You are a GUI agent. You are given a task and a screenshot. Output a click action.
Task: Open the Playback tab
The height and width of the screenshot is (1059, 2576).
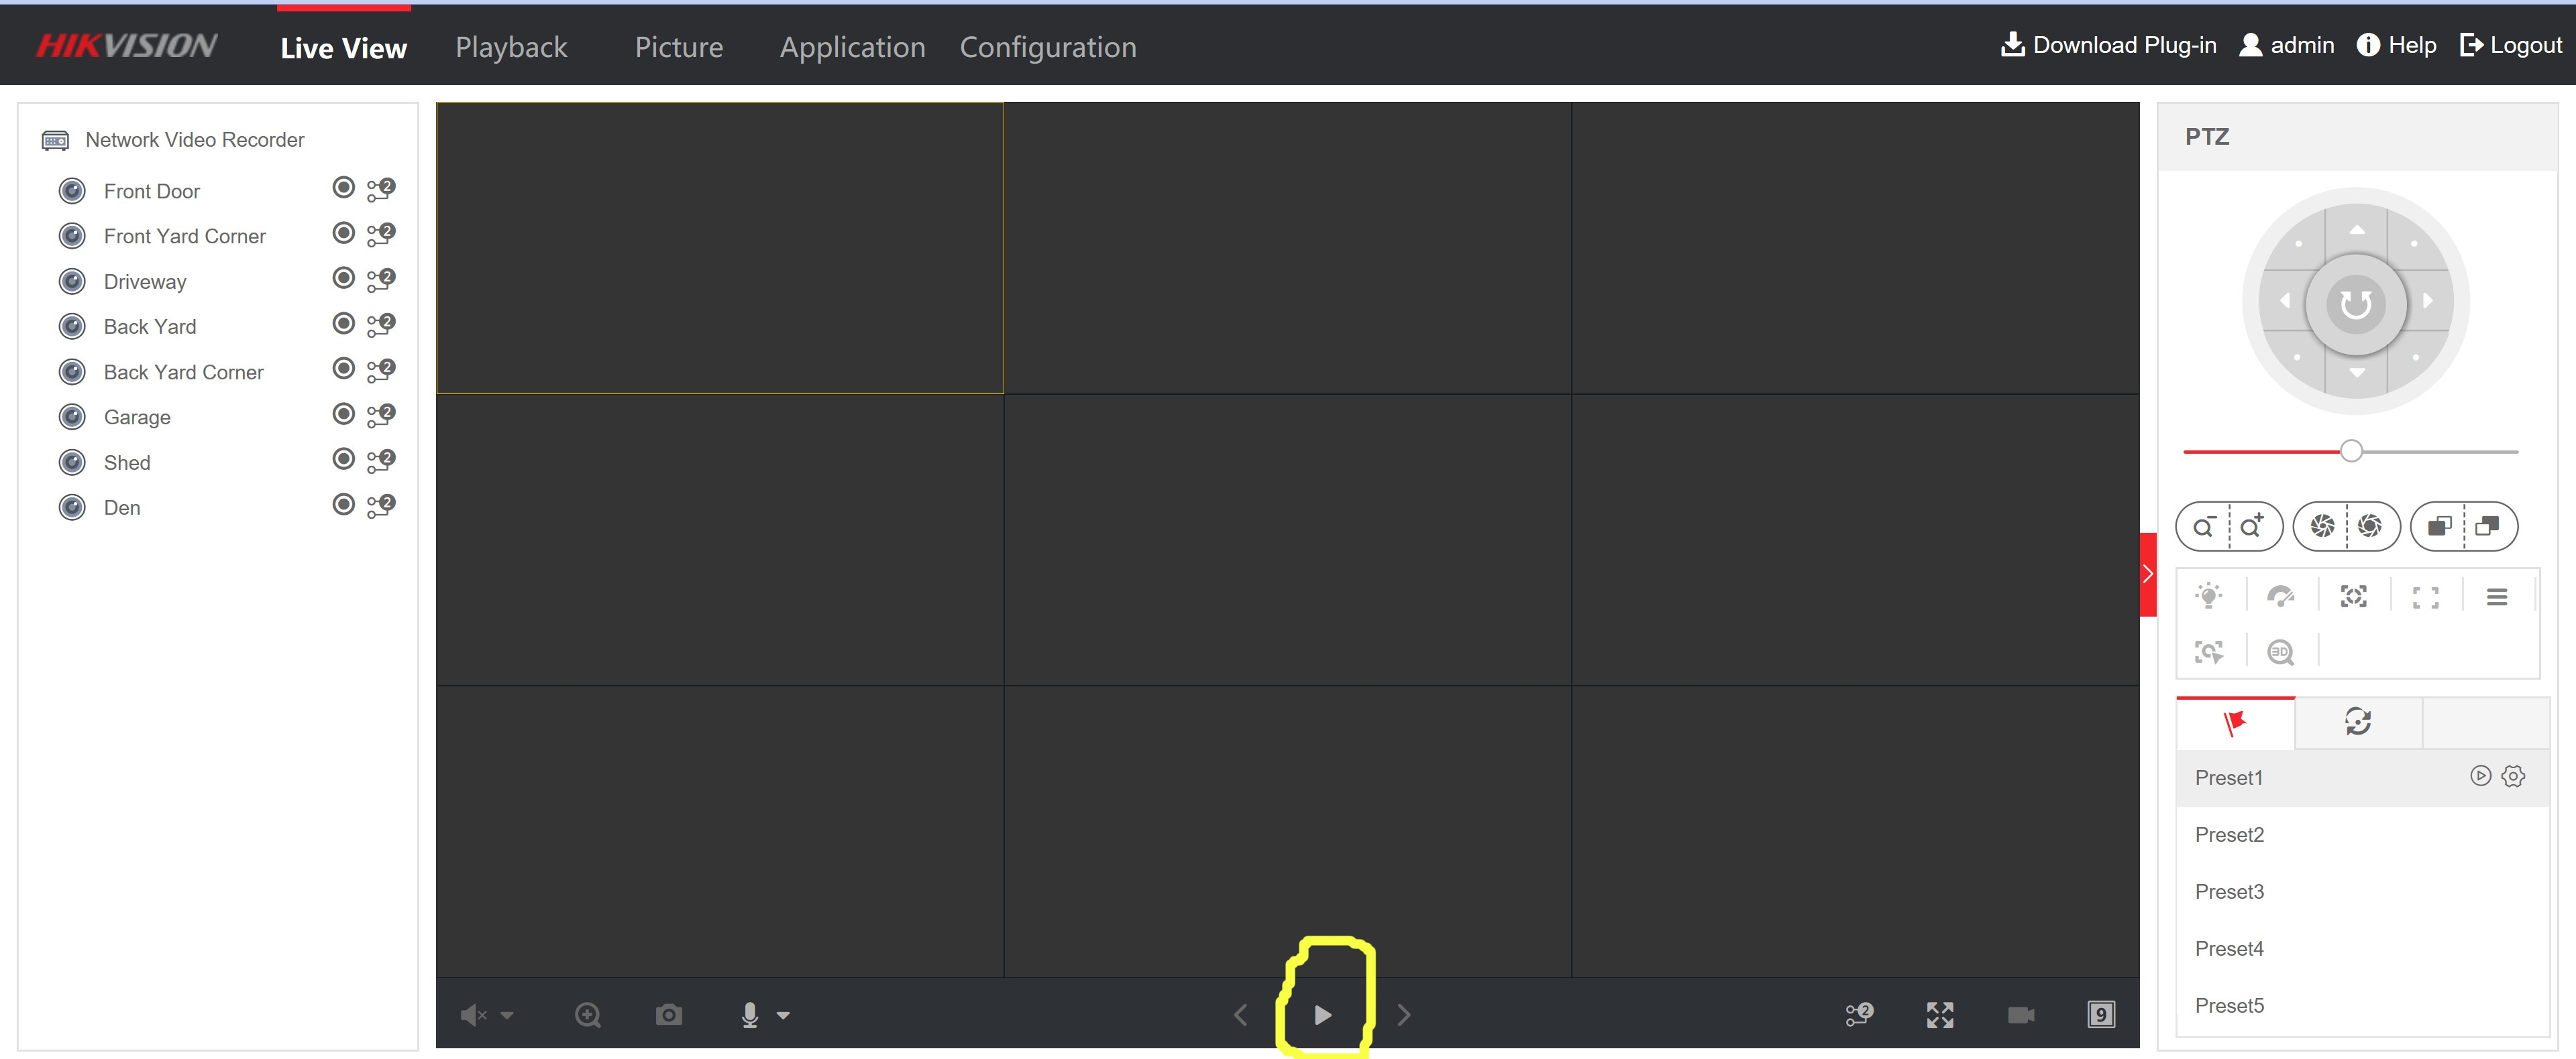click(511, 46)
